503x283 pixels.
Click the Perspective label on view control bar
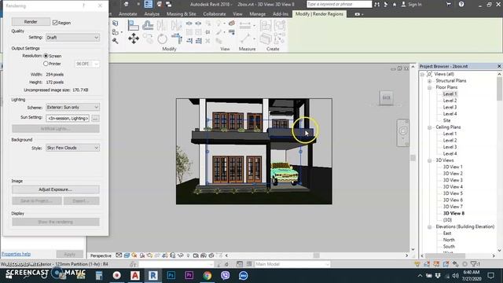(101, 255)
